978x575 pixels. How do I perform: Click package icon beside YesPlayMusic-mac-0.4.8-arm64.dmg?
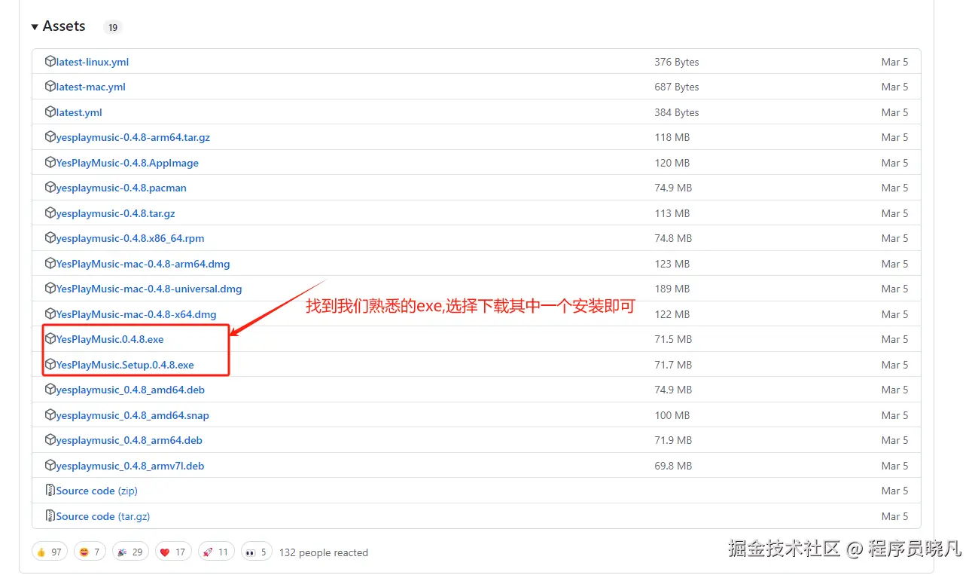(50, 263)
